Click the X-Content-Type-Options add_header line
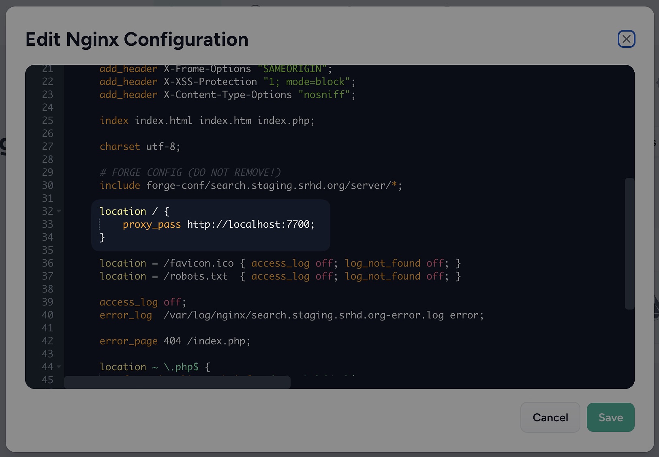659x457 pixels. pyautogui.click(x=227, y=95)
